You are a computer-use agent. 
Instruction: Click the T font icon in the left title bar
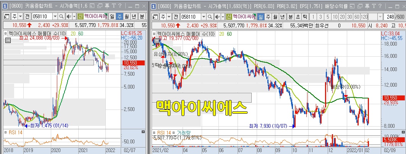tap(113, 6)
